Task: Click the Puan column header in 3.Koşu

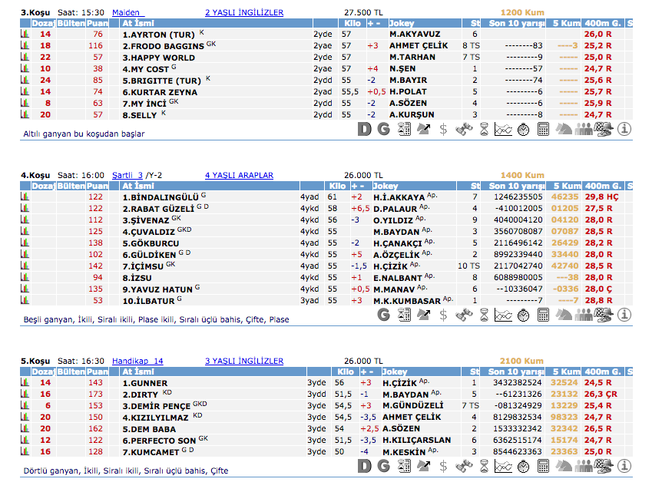Action: pyautogui.click(x=97, y=24)
